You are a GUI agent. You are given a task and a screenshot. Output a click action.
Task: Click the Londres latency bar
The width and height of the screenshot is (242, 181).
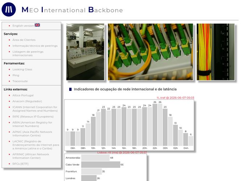click(x=89, y=178)
